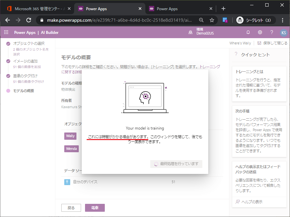Click the 自分のデバイス upload icon

(x=67, y=182)
